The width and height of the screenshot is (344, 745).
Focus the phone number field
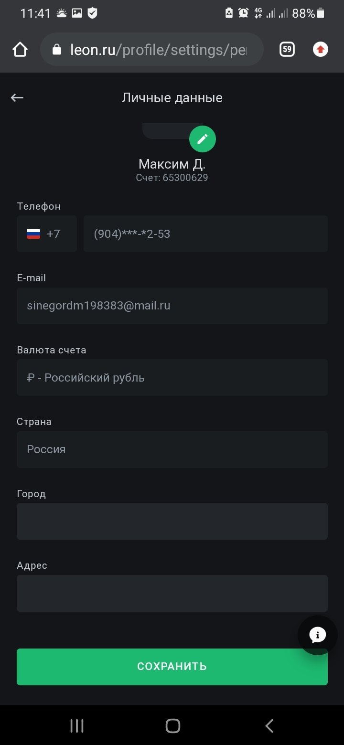205,234
